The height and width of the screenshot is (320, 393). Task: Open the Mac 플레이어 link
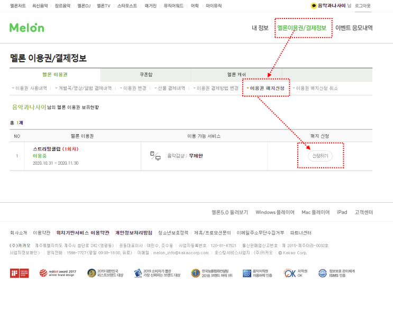316,212
